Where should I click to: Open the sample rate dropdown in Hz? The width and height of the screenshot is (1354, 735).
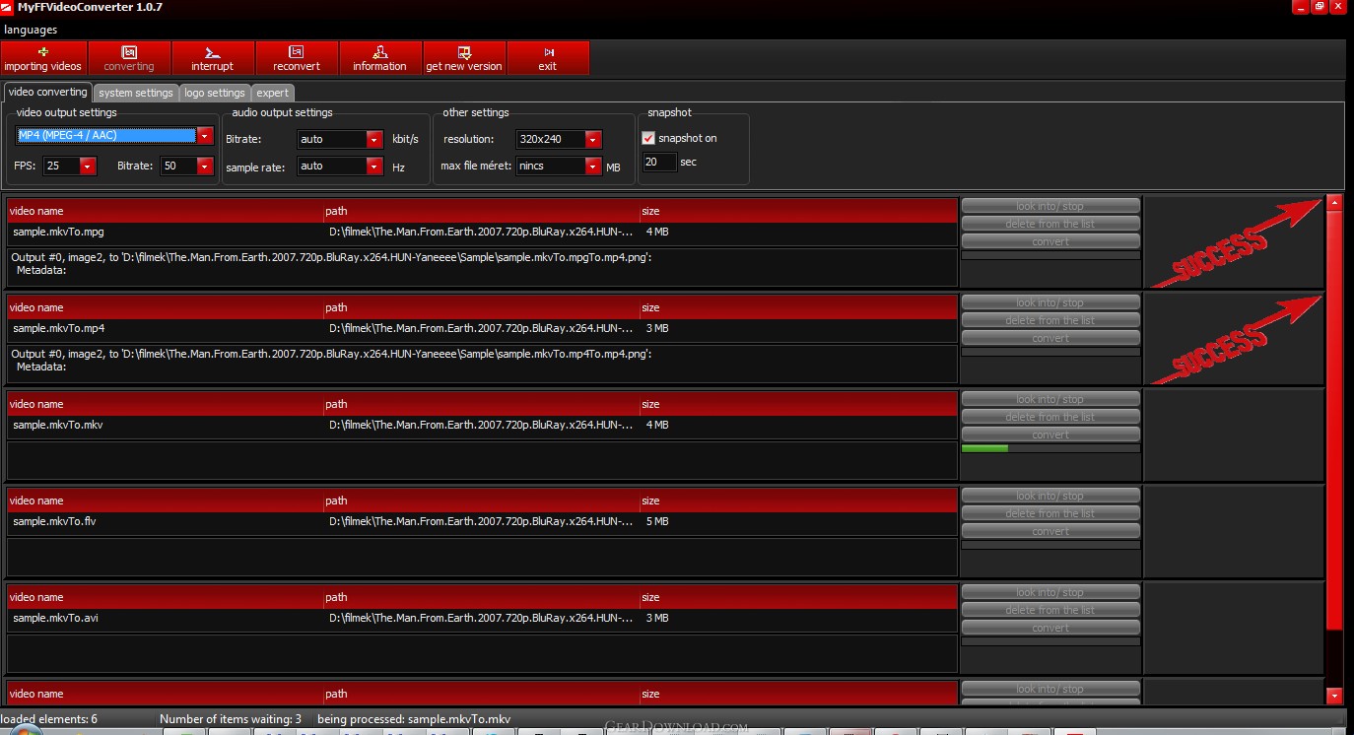click(374, 167)
